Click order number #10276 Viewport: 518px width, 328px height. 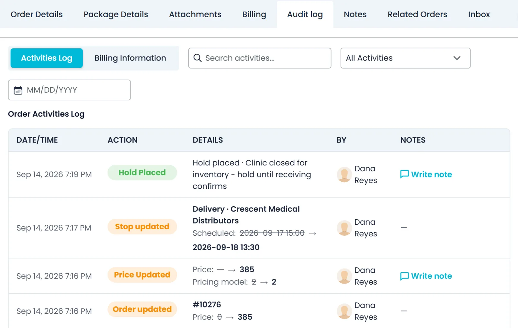(x=207, y=305)
